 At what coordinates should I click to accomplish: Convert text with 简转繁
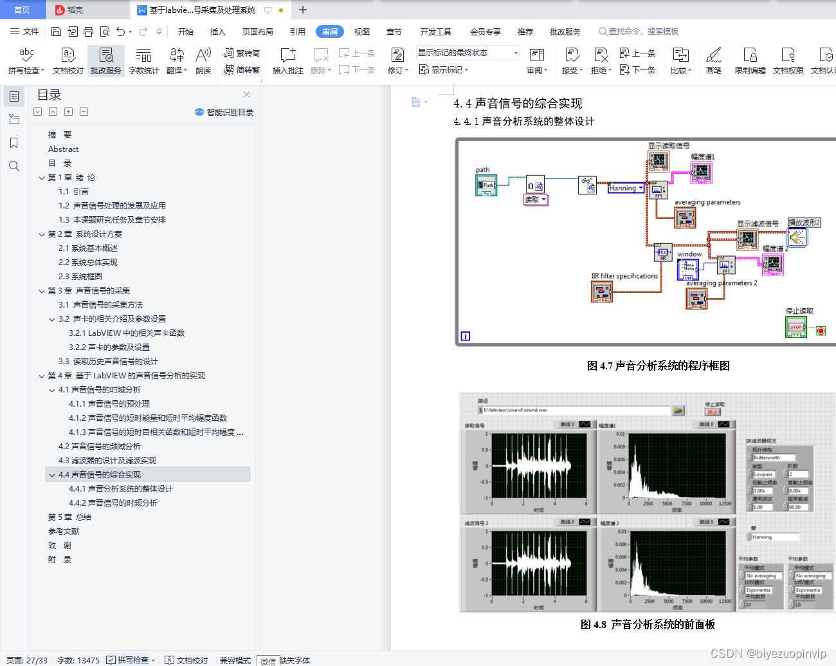(242, 69)
